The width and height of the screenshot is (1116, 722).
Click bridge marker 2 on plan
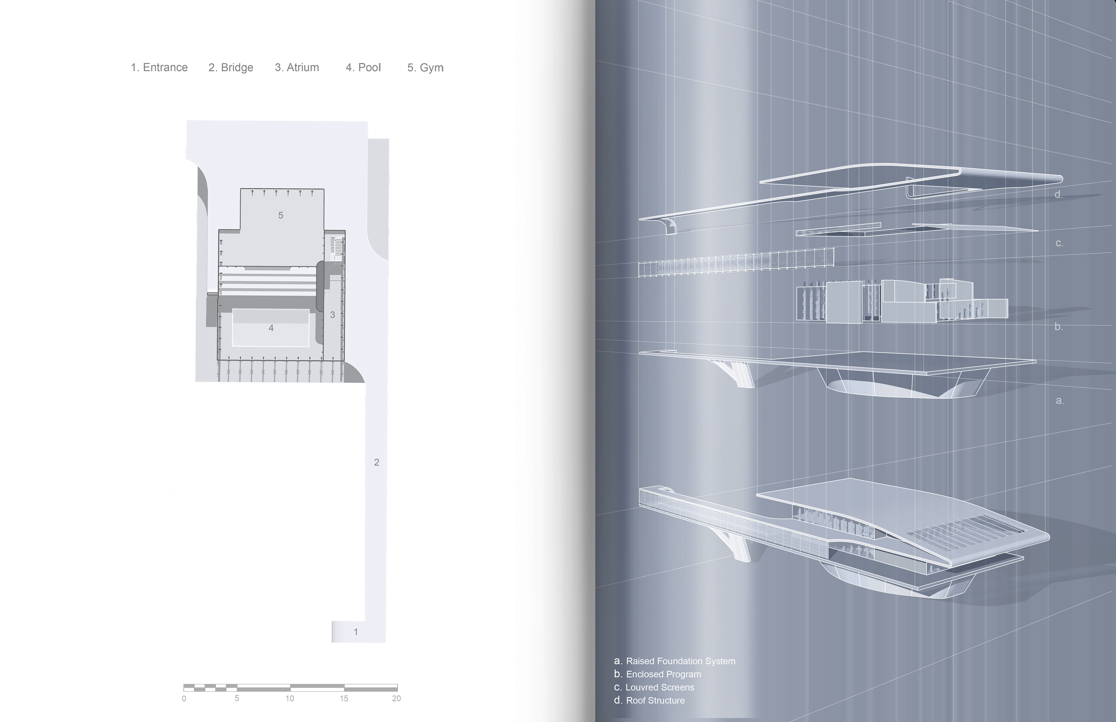click(x=377, y=462)
